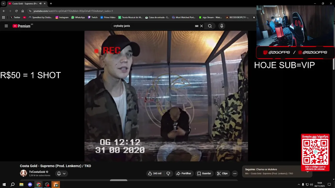Image resolution: width=335 pixels, height=188 pixels.
Task: Like the video with 345 mil
Action: tap(155, 173)
